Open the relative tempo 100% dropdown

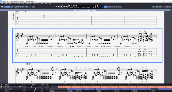pyautogui.click(x=111, y=7)
